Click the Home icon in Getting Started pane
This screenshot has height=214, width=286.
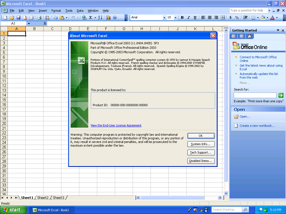(x=249, y=36)
